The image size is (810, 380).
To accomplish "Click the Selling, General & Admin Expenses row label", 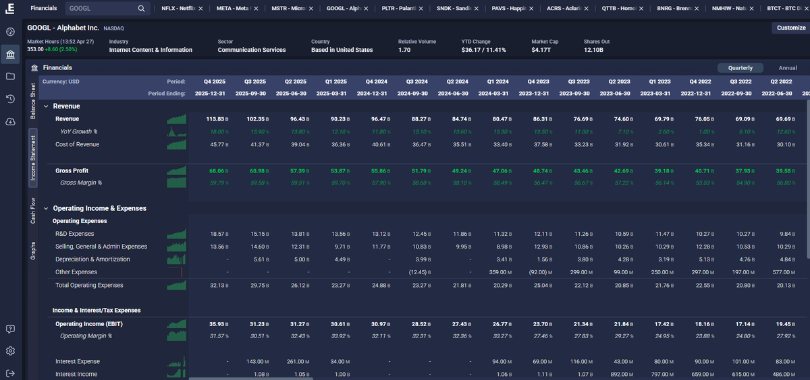I will click(101, 247).
